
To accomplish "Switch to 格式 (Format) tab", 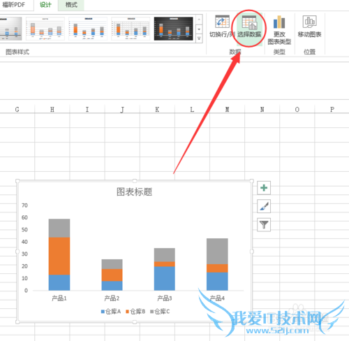I will click(x=71, y=5).
